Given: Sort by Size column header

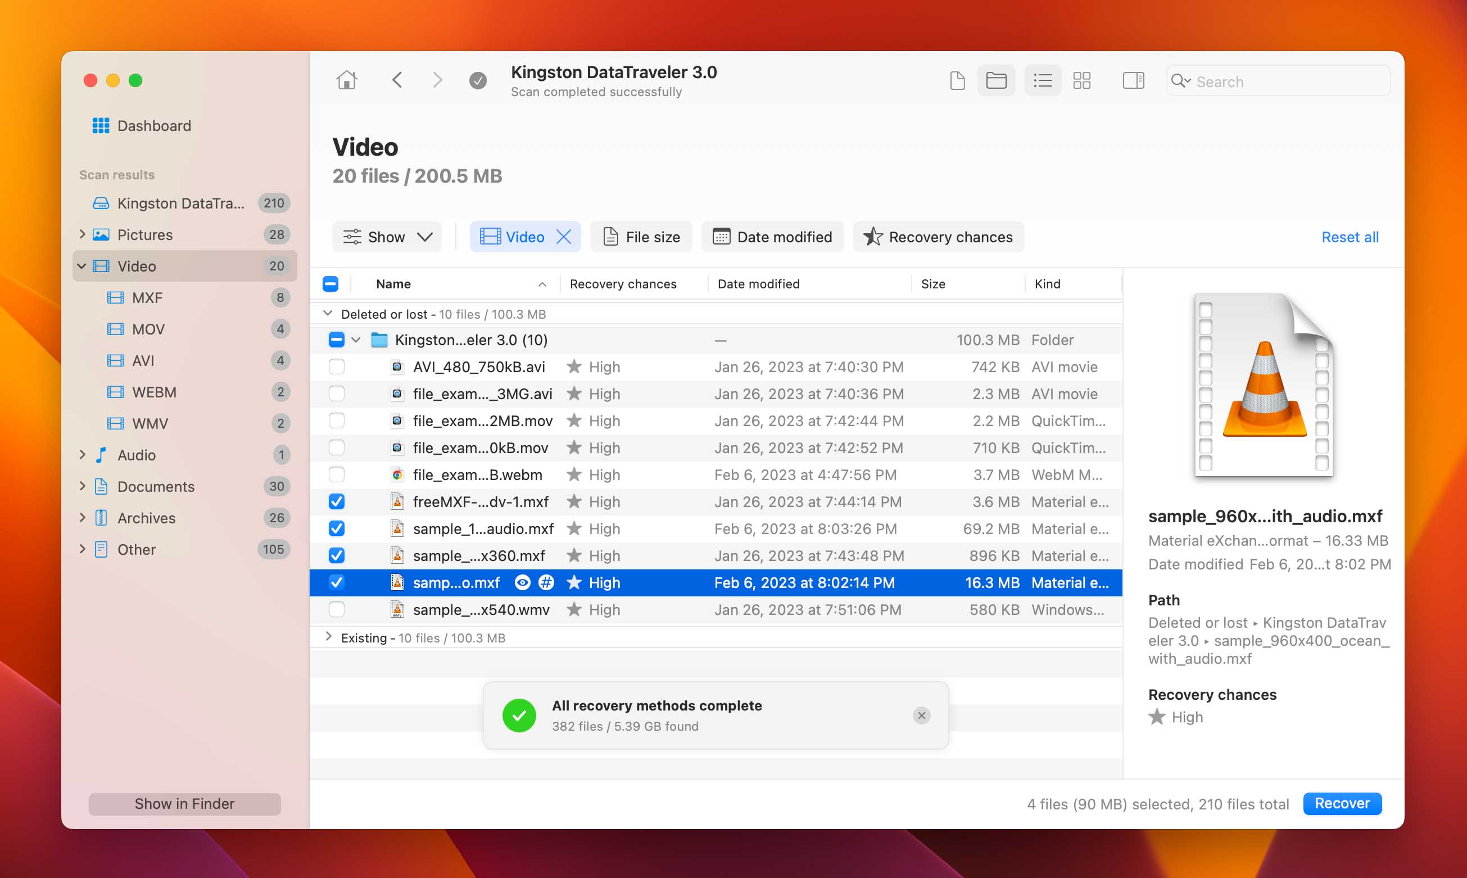Looking at the screenshot, I should (x=968, y=284).
